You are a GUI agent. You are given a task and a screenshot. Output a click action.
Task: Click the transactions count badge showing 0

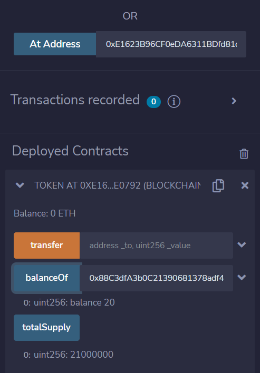pos(153,102)
